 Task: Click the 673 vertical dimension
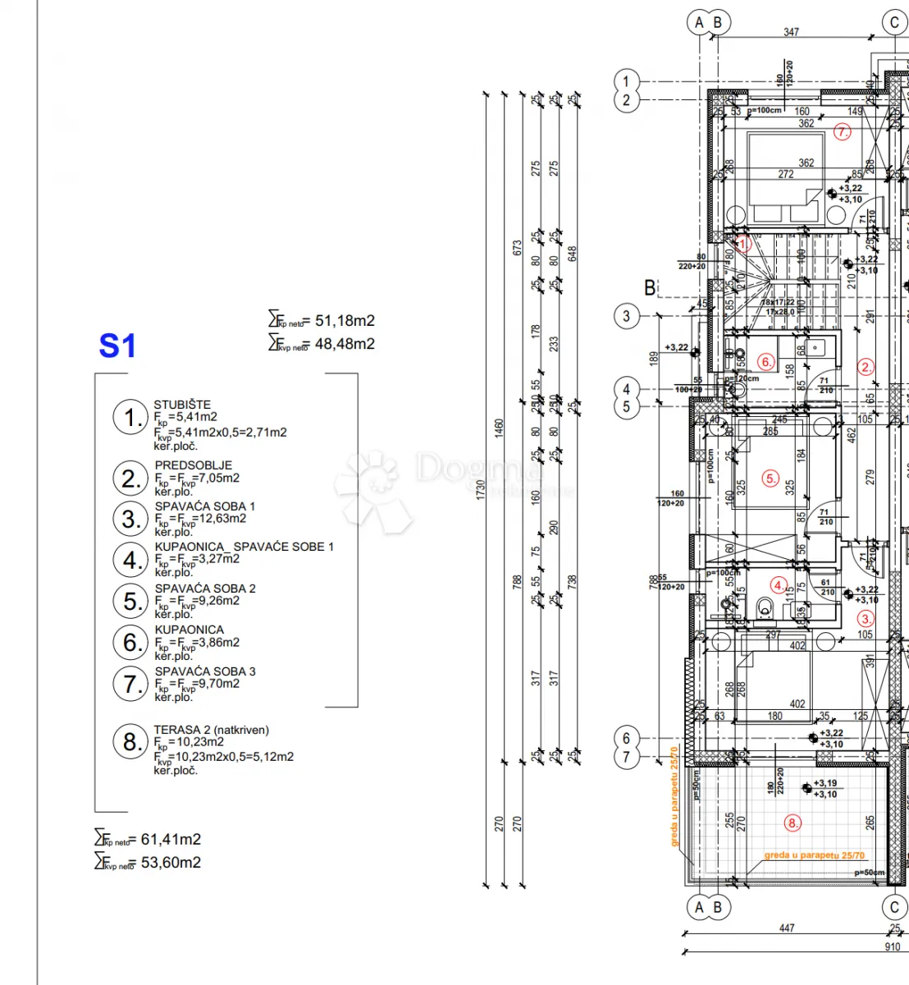(x=518, y=249)
